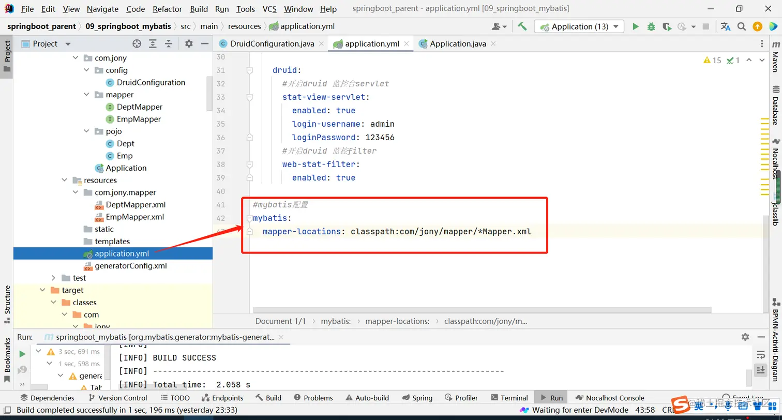
Task: Open Structure tool window on left sidebar
Action: tap(7, 304)
